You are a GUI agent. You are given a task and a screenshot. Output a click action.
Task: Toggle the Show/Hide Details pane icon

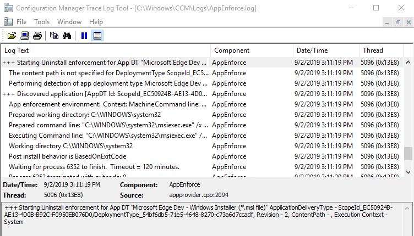click(x=97, y=36)
